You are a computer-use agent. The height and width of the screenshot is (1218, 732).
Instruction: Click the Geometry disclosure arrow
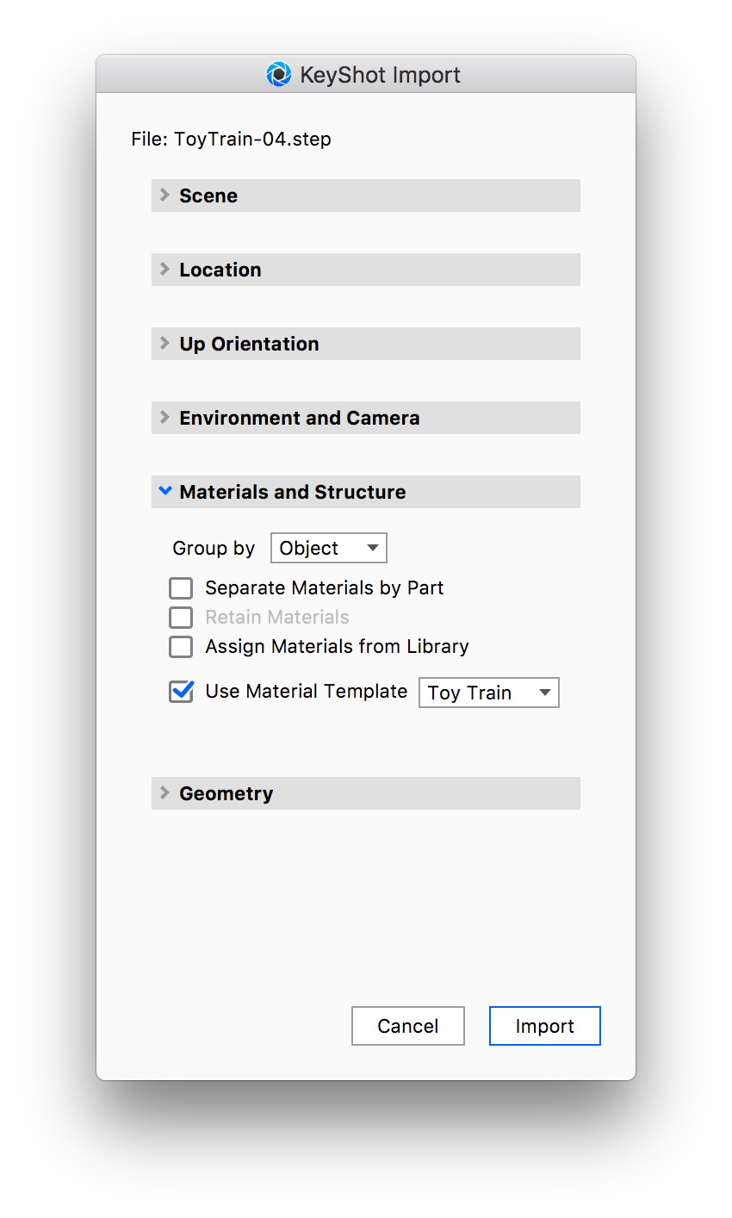coord(164,792)
